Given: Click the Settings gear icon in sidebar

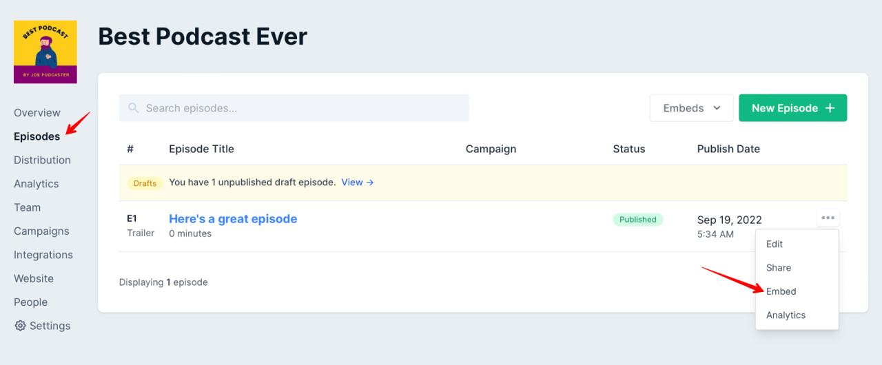Looking at the screenshot, I should [20, 326].
